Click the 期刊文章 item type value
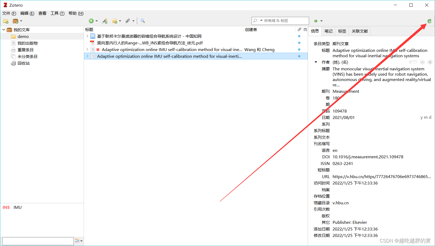 click(341, 44)
